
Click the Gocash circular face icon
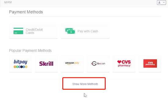pos(94,63)
